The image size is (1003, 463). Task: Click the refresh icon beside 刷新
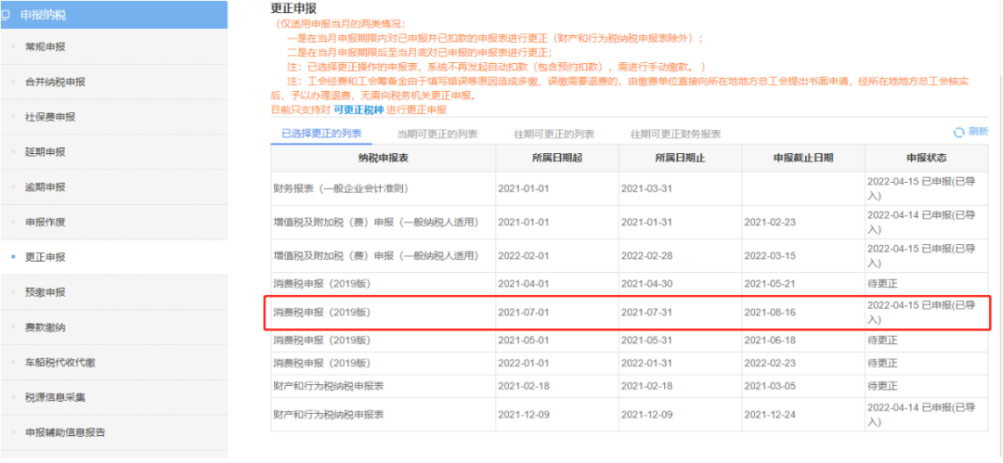pyautogui.click(x=958, y=133)
